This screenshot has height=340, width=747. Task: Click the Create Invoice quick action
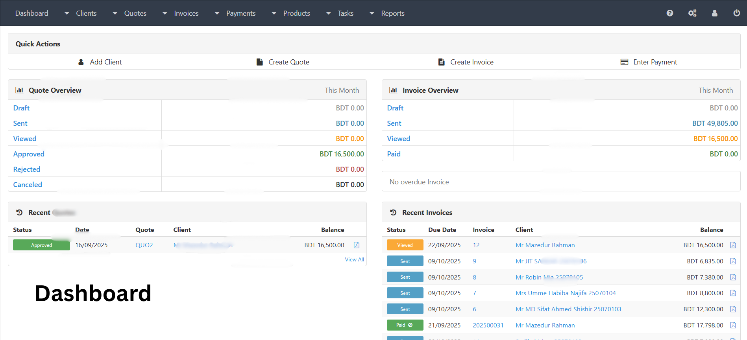pos(466,62)
